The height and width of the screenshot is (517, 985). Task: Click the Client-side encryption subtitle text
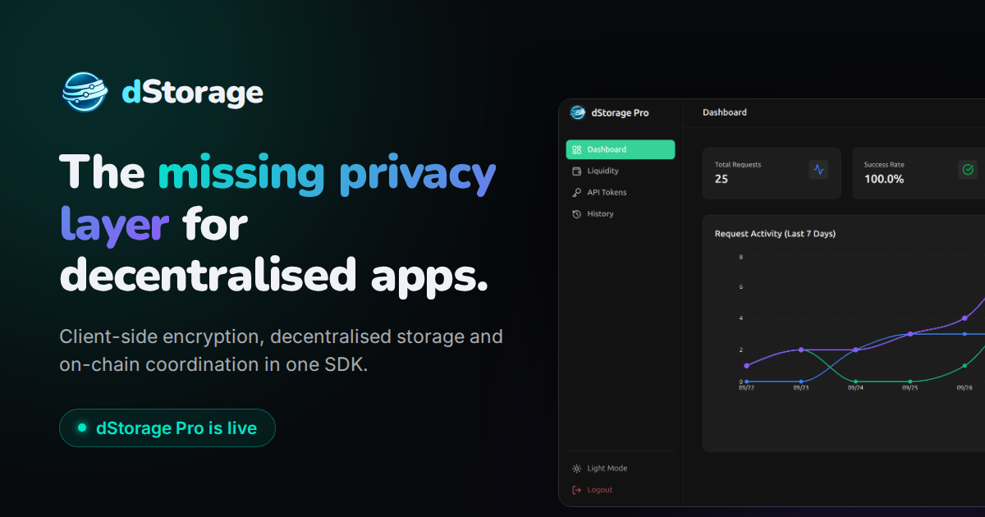click(x=281, y=350)
